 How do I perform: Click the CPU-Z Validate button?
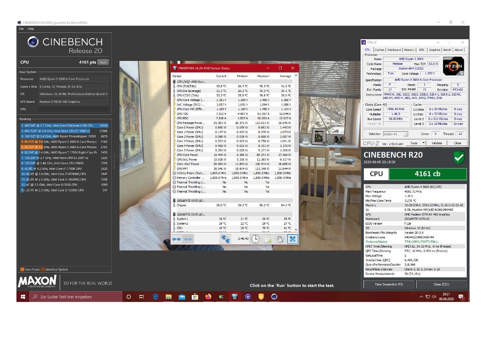437,143
